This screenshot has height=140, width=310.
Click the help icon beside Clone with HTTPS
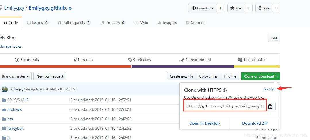(225, 90)
